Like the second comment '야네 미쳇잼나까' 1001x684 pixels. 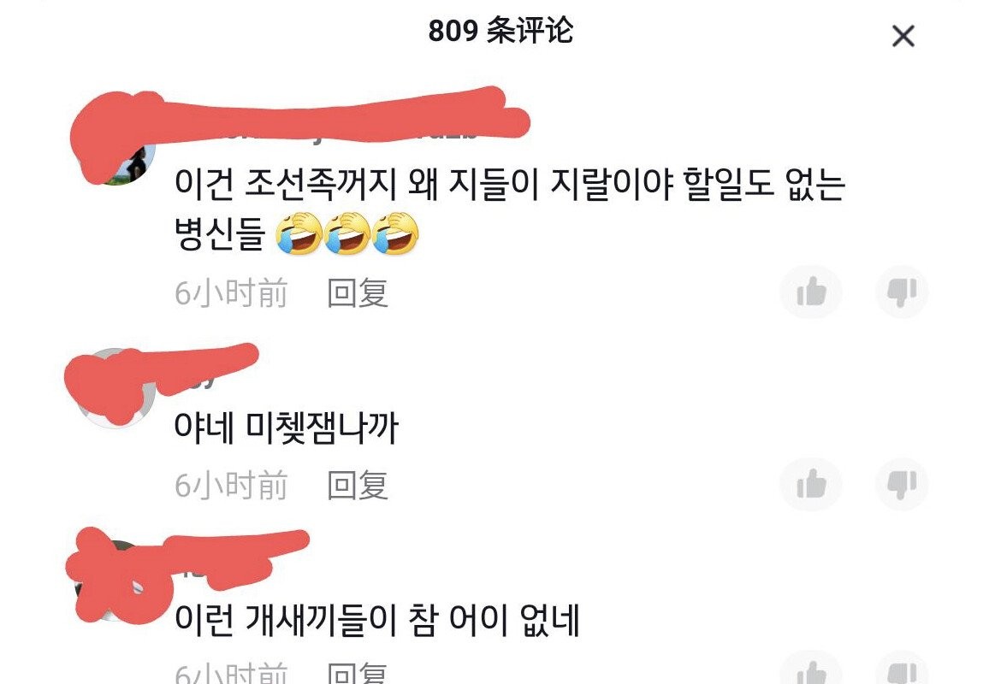tap(811, 484)
